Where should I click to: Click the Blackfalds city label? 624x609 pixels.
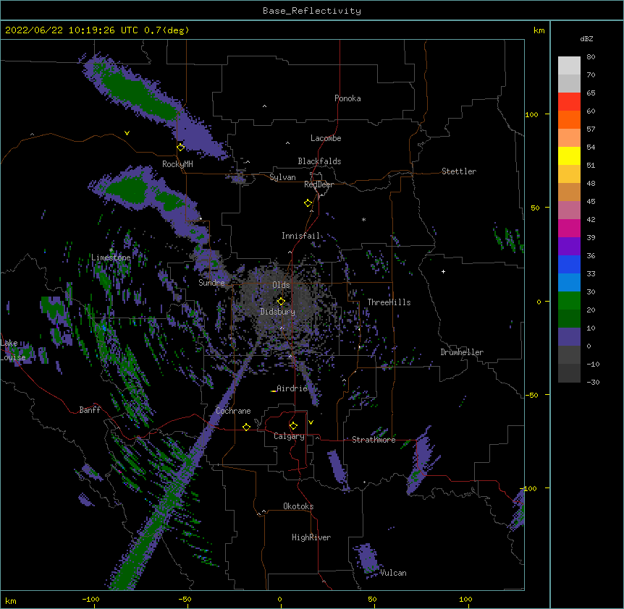pos(319,161)
